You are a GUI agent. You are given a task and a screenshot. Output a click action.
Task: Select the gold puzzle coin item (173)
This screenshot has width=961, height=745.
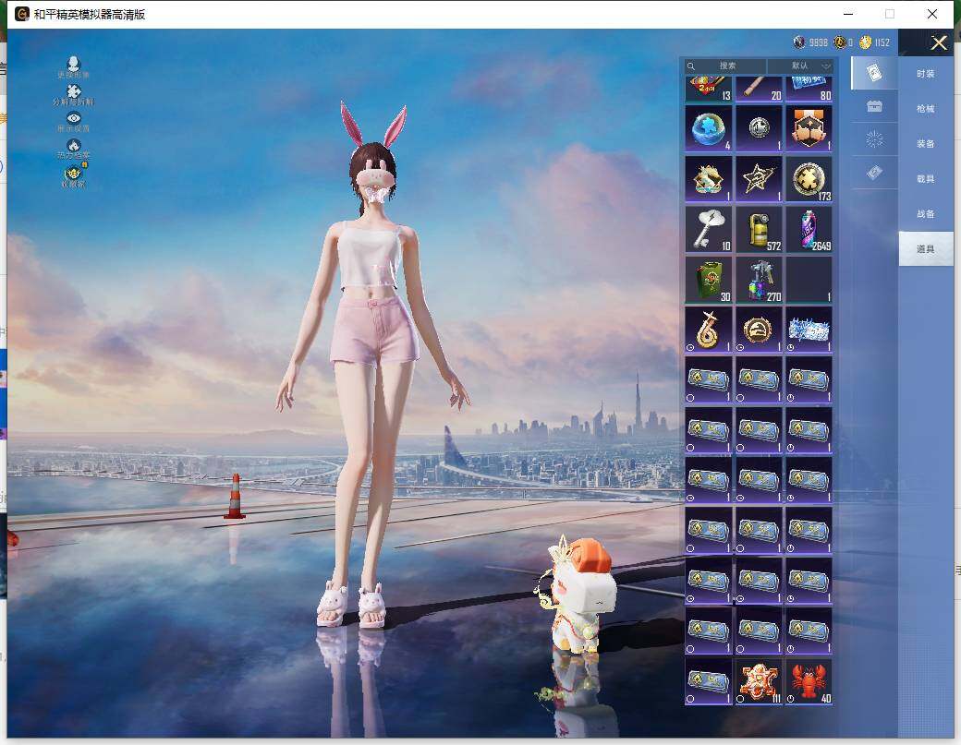[x=809, y=178]
